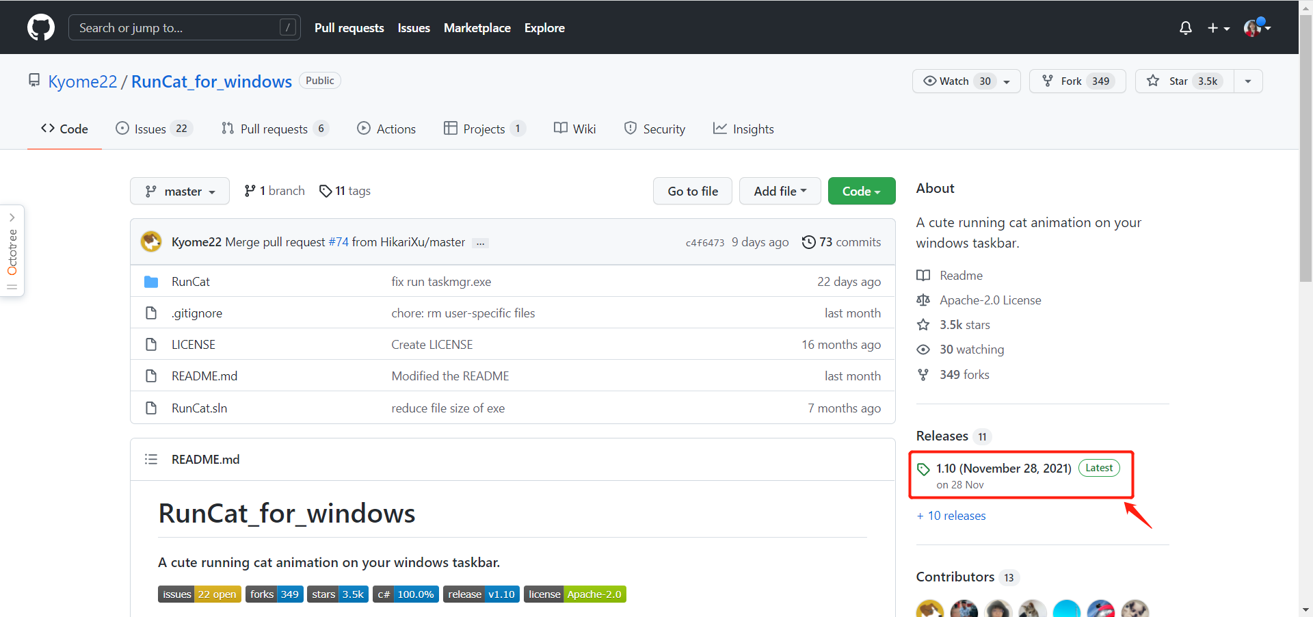Open the Releases heading link
The image size is (1313, 617).
[x=953, y=436]
